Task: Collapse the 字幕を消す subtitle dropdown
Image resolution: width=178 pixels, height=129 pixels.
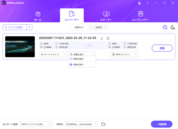Action: coord(82,54)
